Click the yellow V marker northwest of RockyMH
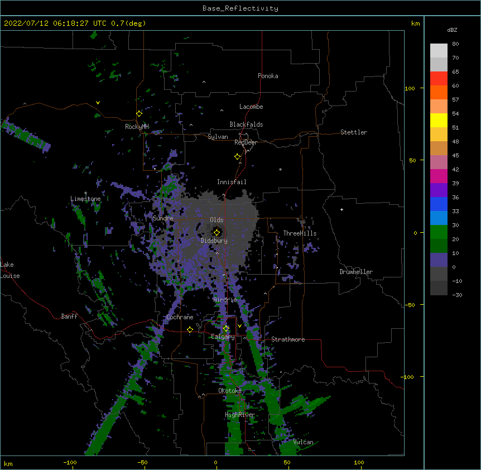 pos(98,103)
